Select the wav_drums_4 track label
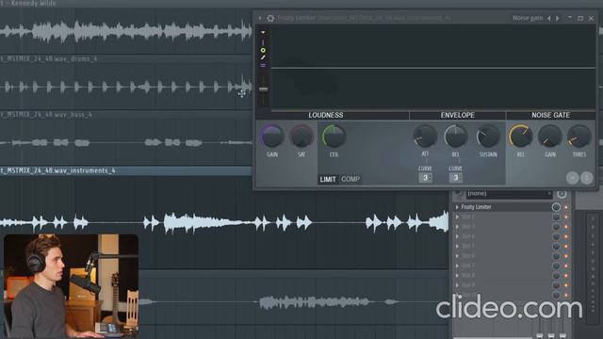603x339 pixels. pyautogui.click(x=49, y=58)
